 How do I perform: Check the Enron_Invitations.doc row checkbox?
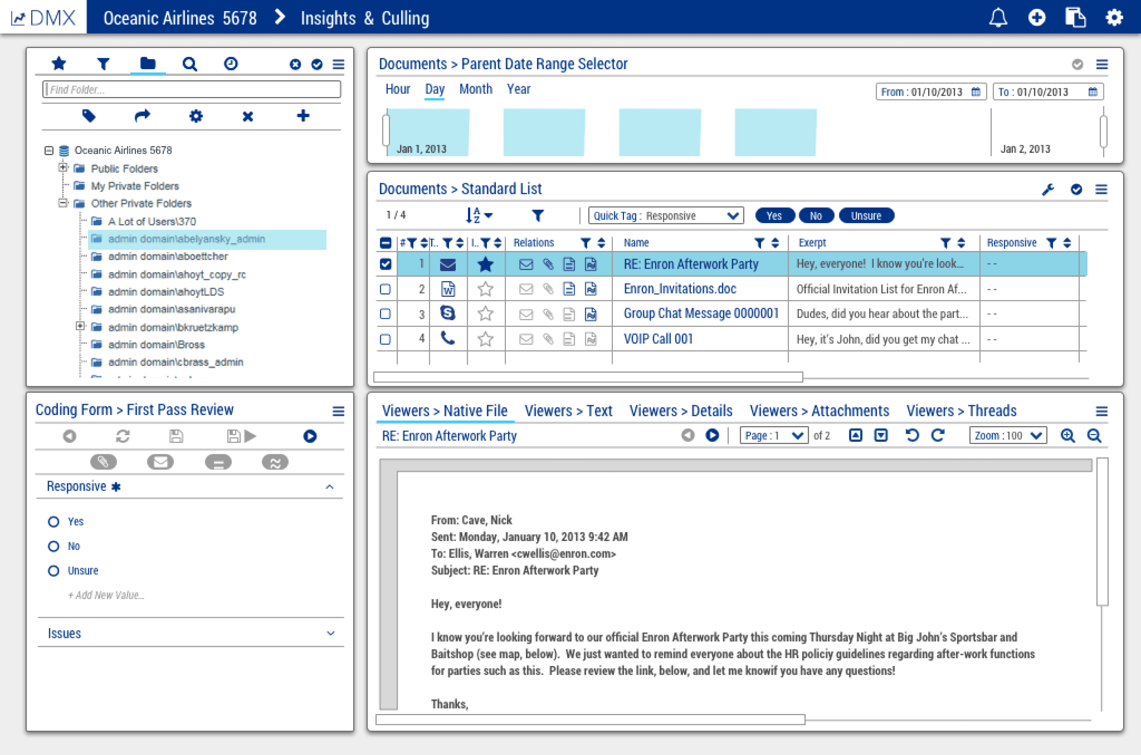(x=385, y=289)
